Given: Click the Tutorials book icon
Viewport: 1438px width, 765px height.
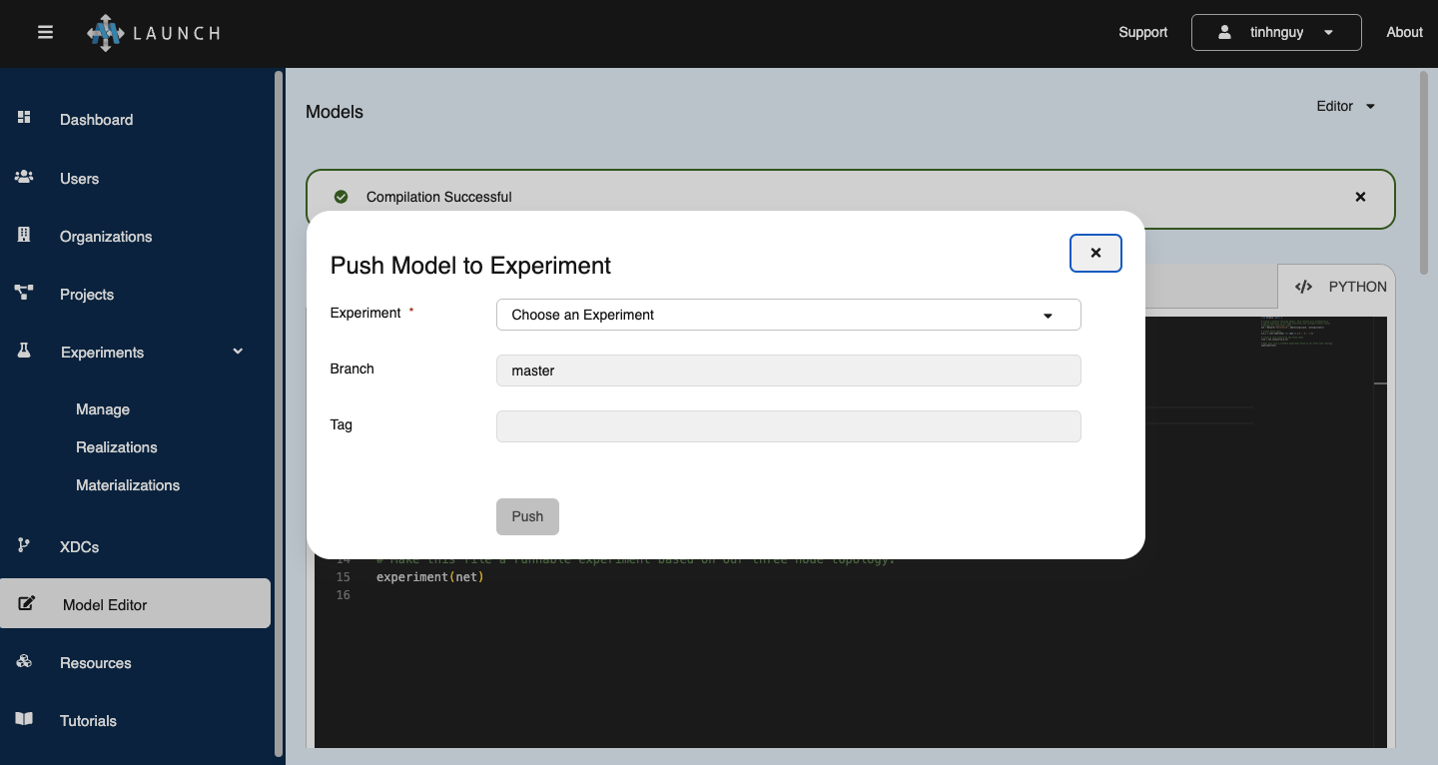Looking at the screenshot, I should [x=24, y=719].
